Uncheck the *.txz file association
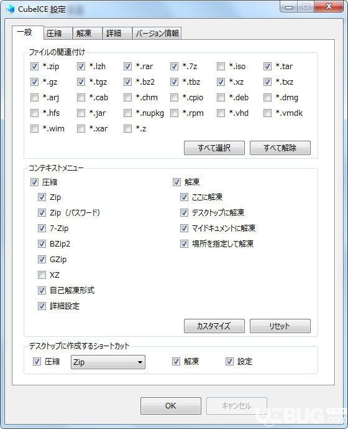Viewport: 348px width, 429px height. click(267, 82)
